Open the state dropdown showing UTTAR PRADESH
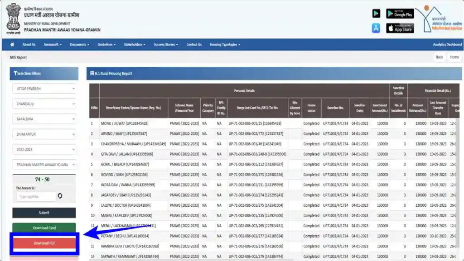Viewport: 464px width, 261px height. (44, 89)
